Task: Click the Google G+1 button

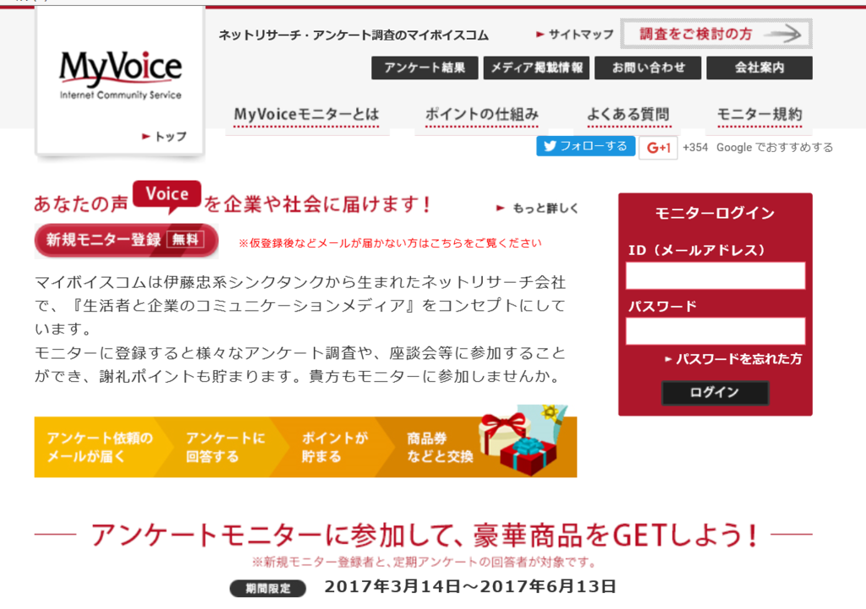Action: (658, 148)
